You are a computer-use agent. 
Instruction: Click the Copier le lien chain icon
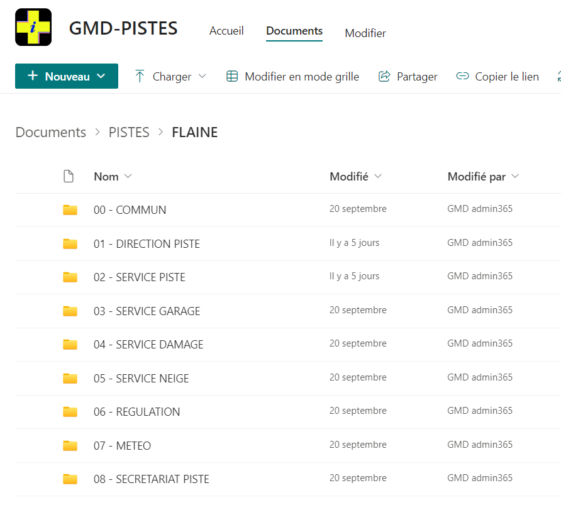[x=462, y=76]
